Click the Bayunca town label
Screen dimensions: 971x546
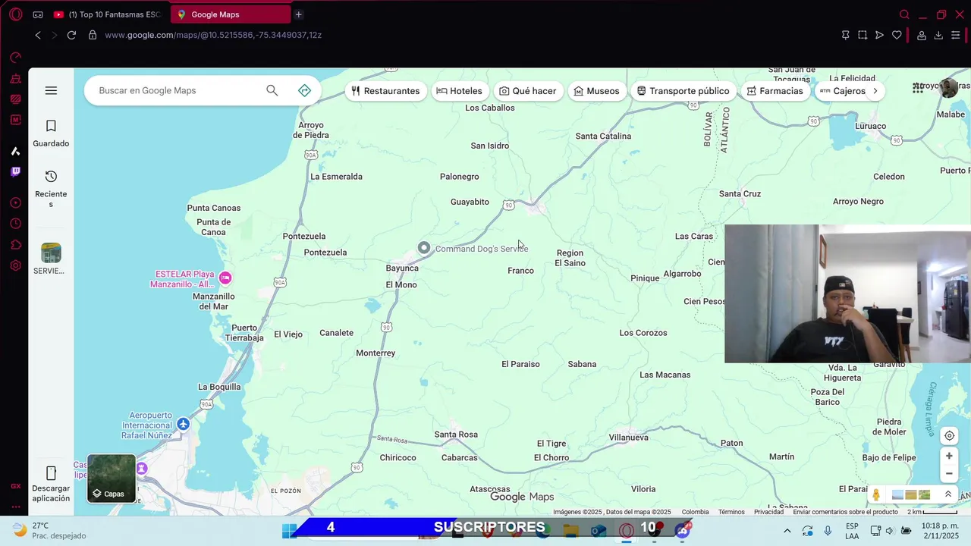tap(402, 268)
